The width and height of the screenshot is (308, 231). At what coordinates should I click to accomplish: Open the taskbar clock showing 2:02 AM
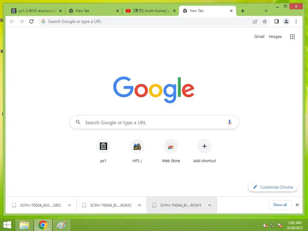click(295, 225)
